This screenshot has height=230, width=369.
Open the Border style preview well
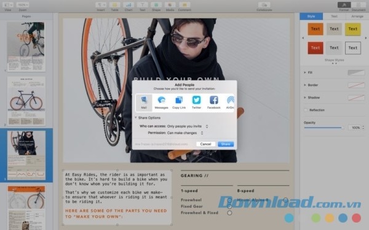tap(356, 85)
